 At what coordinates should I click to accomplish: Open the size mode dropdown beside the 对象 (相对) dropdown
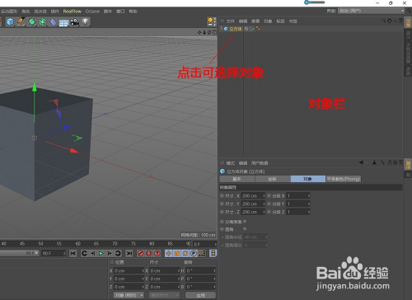(164, 295)
